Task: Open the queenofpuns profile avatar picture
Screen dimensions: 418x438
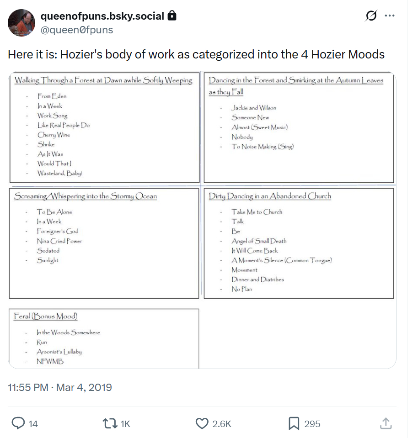Action: tap(21, 23)
